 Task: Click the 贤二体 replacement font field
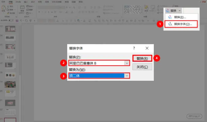tap(97, 76)
